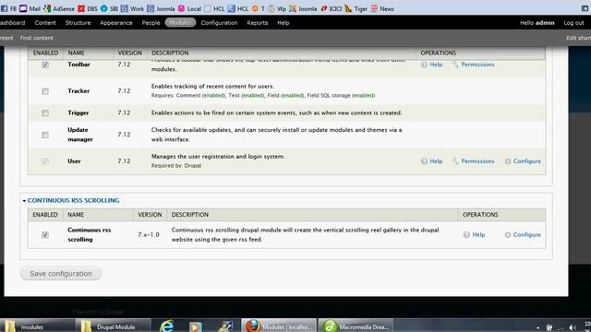Image resolution: width=591 pixels, height=332 pixels.
Task: Click Configure gear for Continuous rss scrolling
Action: click(508, 234)
